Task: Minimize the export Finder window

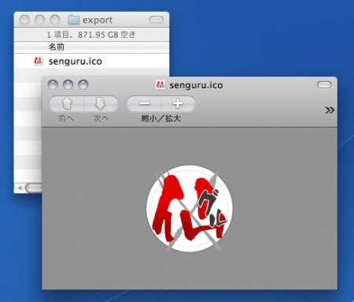Action: point(40,20)
